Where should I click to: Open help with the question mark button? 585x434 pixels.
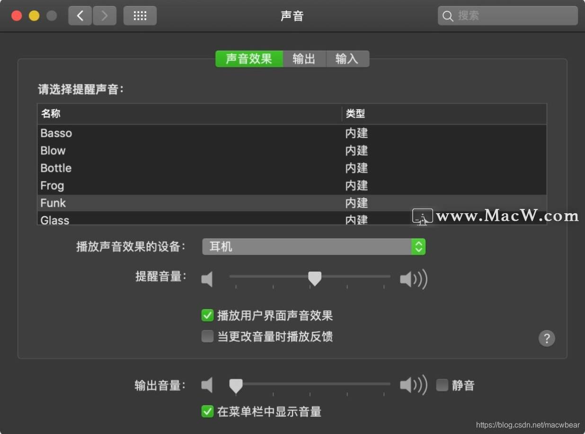[547, 338]
